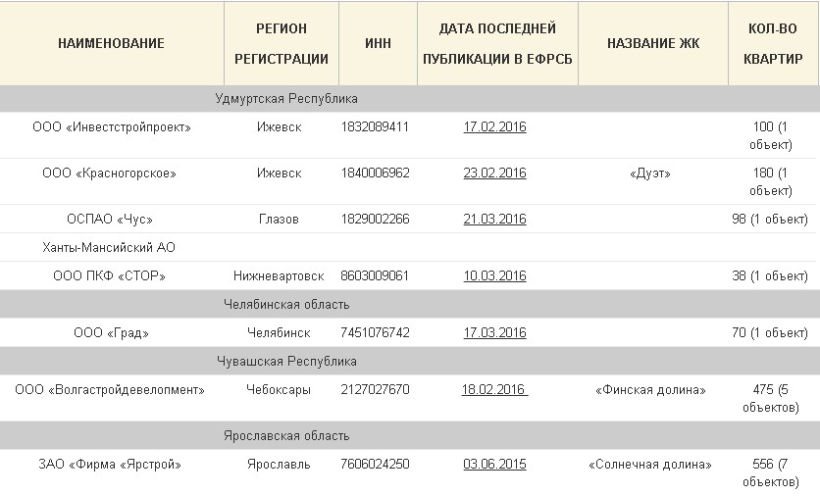The image size is (820, 496).
Task: Select the ООО «Красногорское» name cell
Action: pyautogui.click(x=109, y=173)
